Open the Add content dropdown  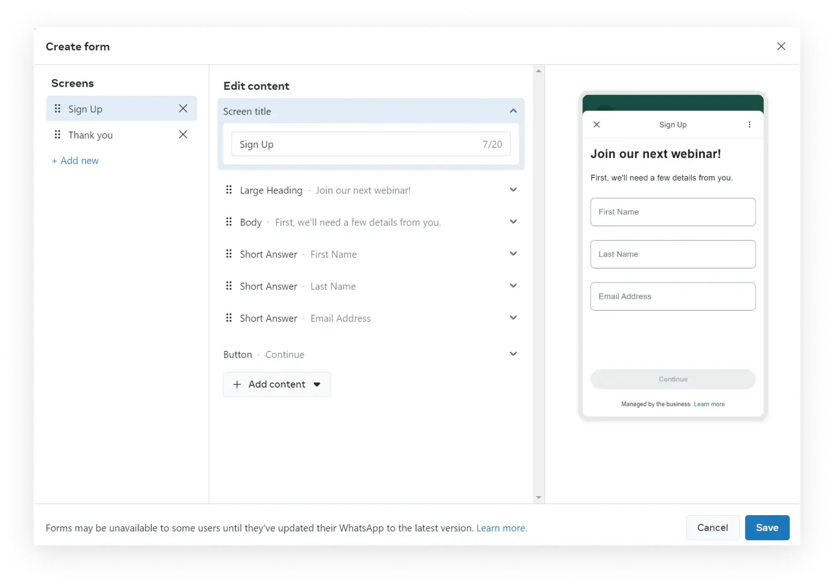click(x=277, y=384)
